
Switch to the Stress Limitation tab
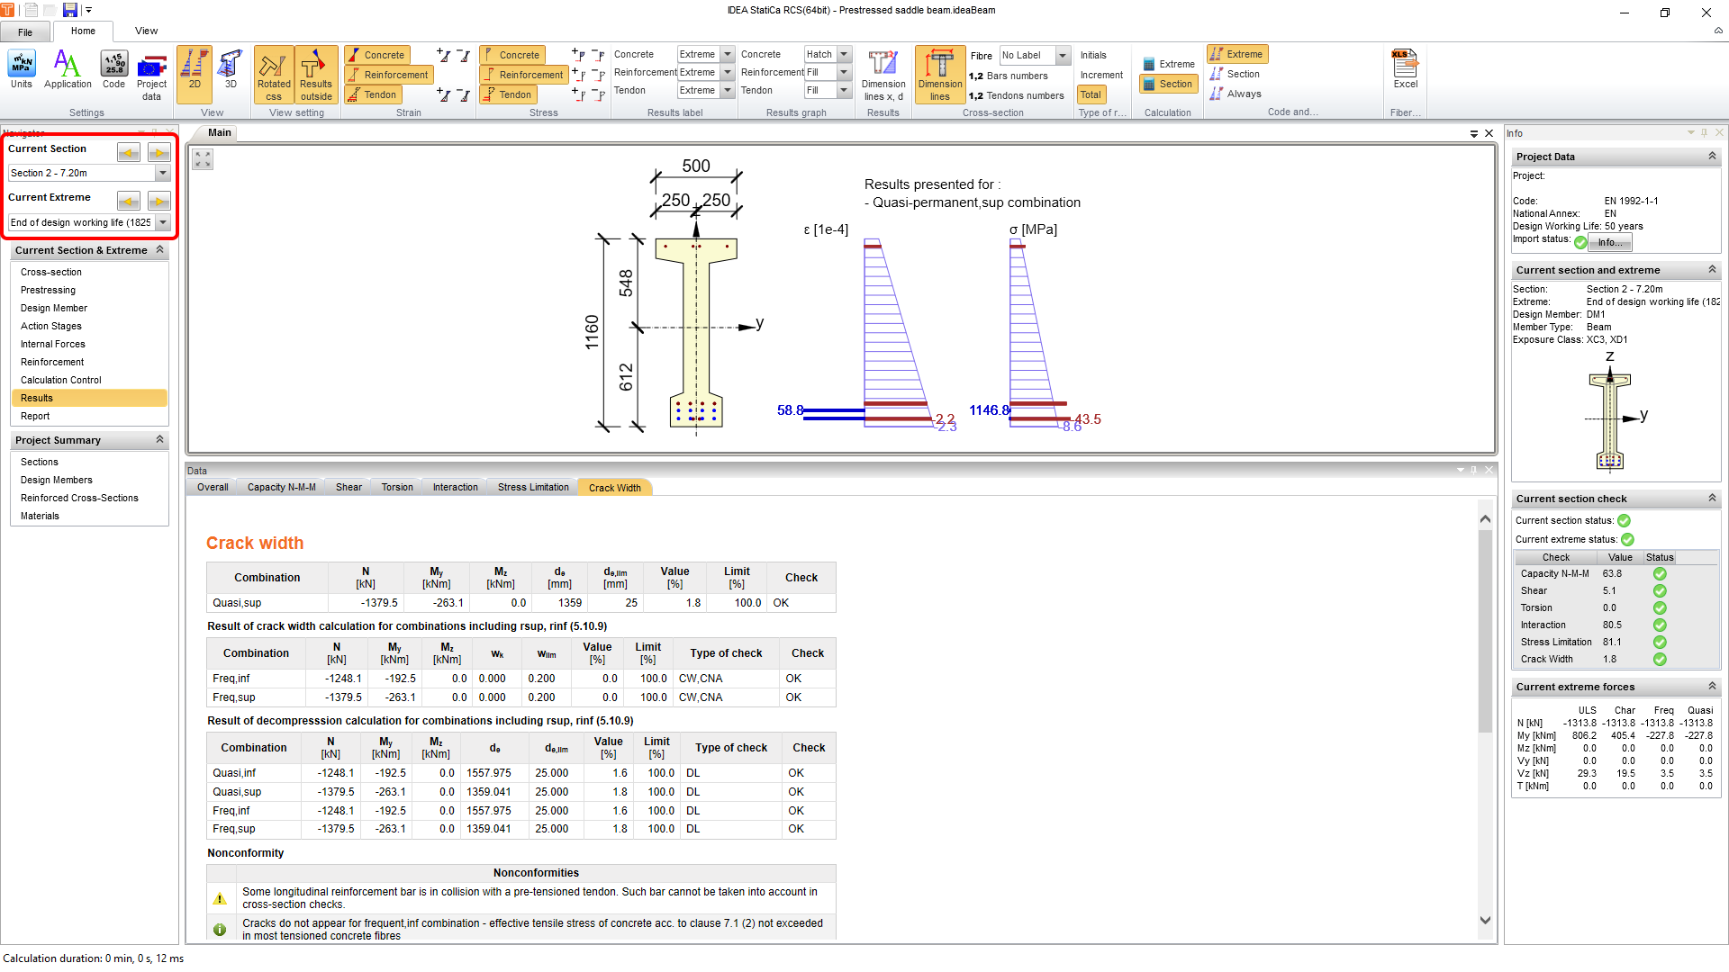coord(533,488)
